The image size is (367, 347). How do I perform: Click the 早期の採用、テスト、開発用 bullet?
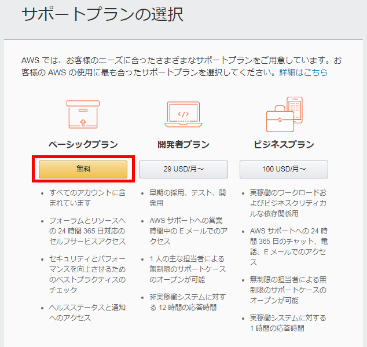pos(188,198)
